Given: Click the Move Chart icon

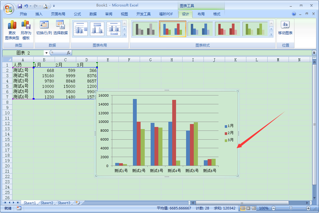Looking at the screenshot, I should [285, 29].
